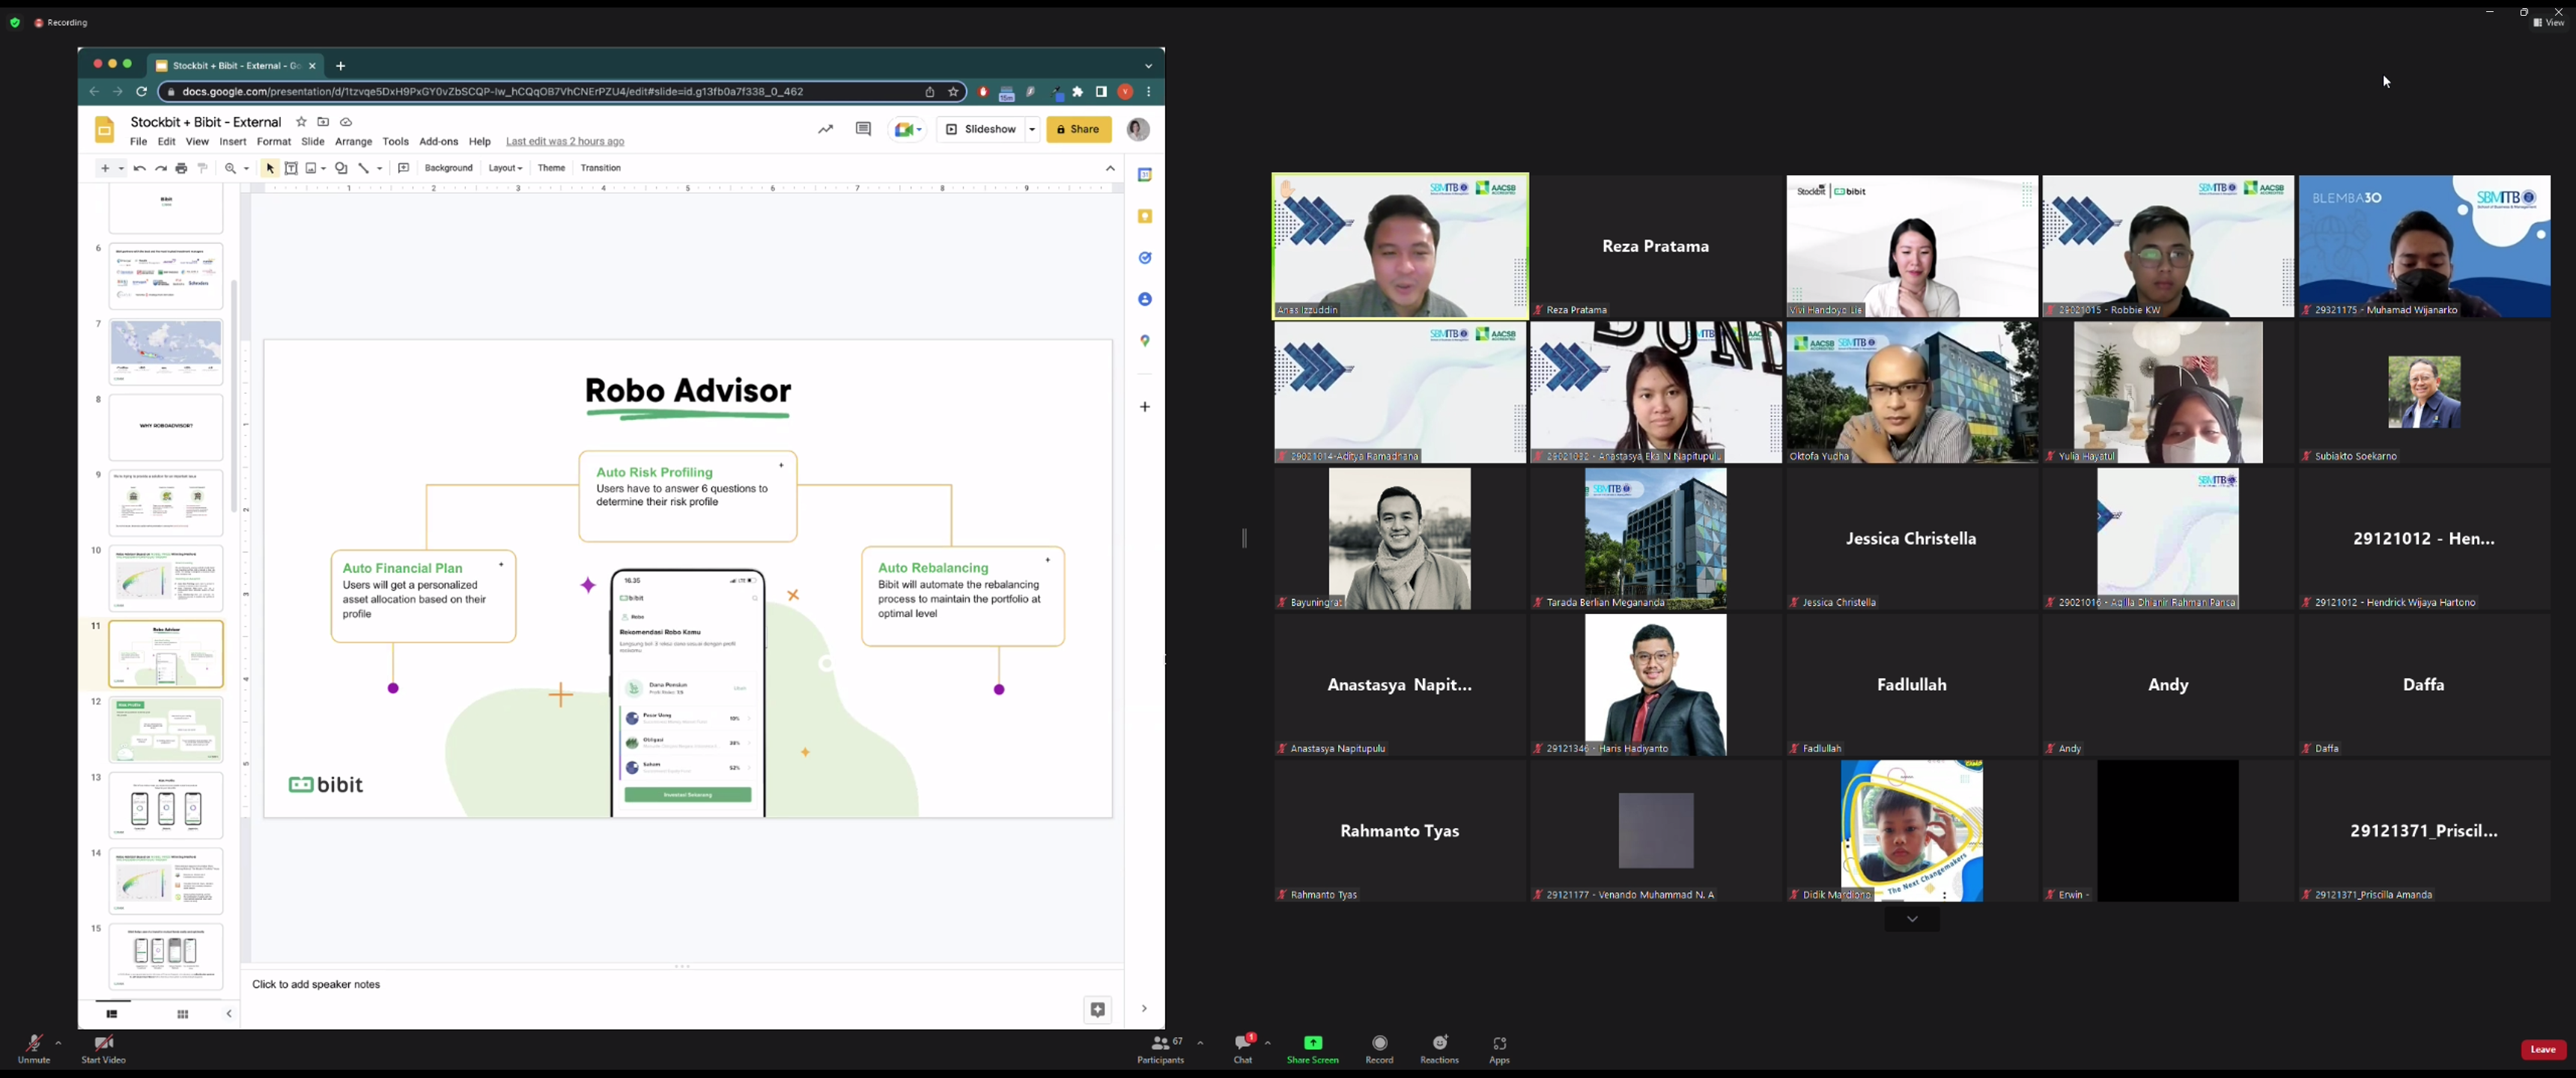2576x1078 pixels.
Task: Select slide 7 map thumbnail
Action: 166,352
